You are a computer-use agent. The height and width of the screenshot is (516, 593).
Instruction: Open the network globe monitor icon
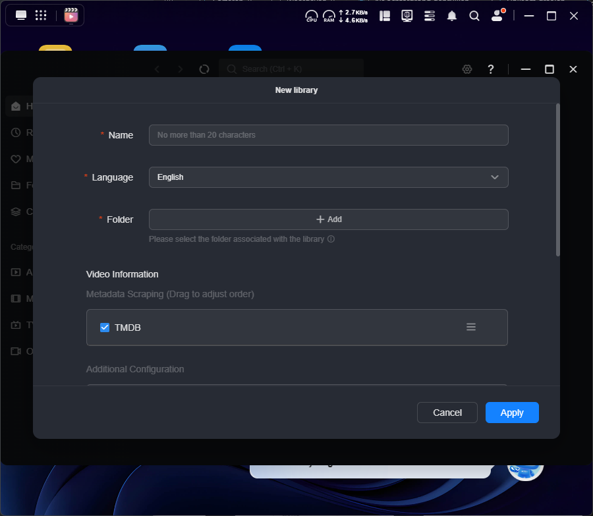point(407,16)
